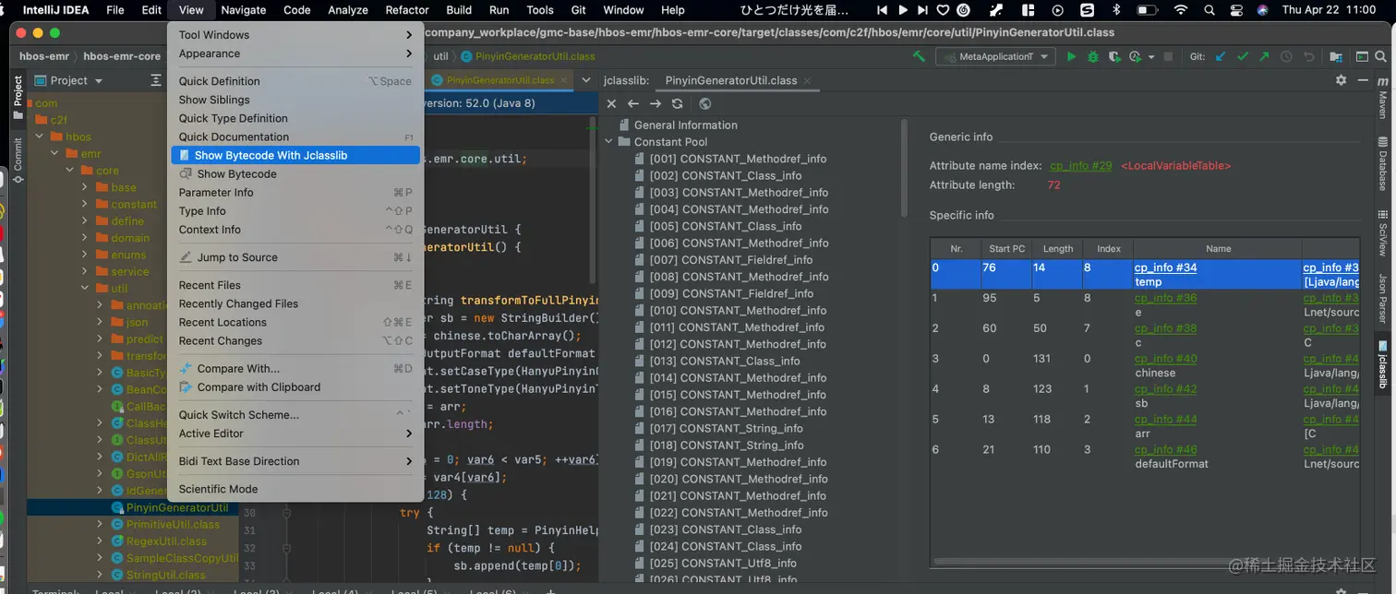The height and width of the screenshot is (594, 1396).
Task: Click the grey Stop square icon
Action: [1168, 56]
